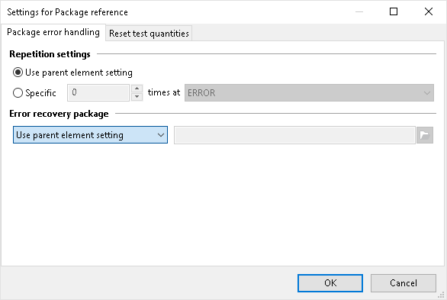Minimize the Settings dialog window
This screenshot has height=300, width=447.
coord(359,11)
